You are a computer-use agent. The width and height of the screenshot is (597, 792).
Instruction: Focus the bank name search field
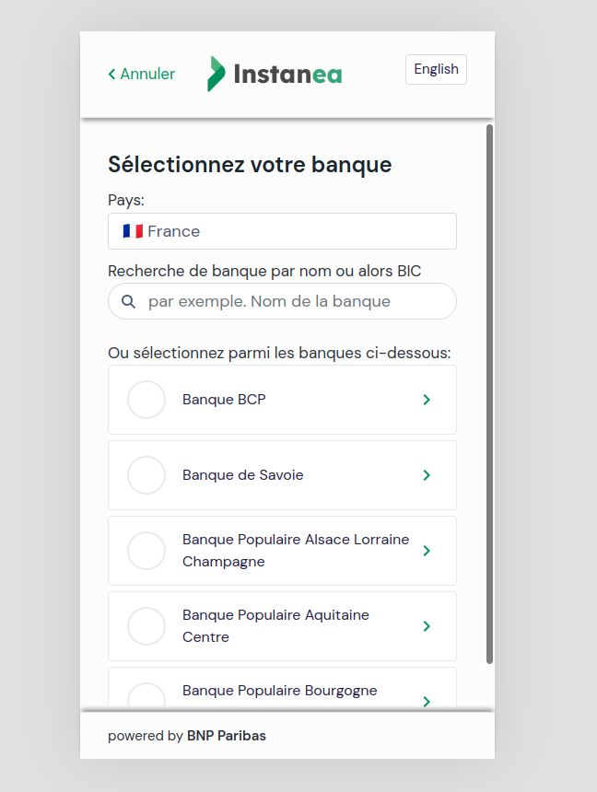(295, 301)
